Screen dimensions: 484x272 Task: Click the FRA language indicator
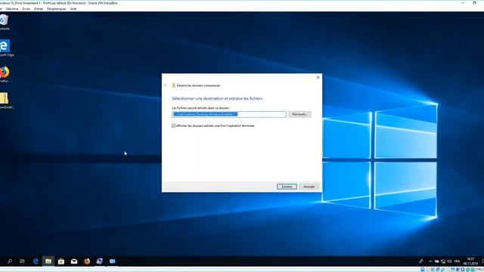[x=457, y=261]
